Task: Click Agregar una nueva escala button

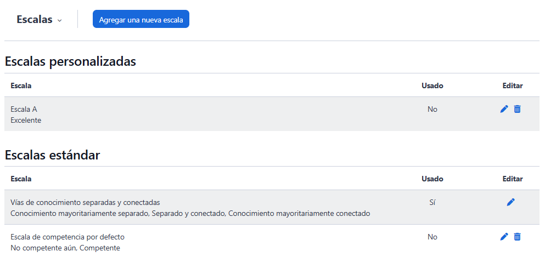Action: tap(141, 20)
